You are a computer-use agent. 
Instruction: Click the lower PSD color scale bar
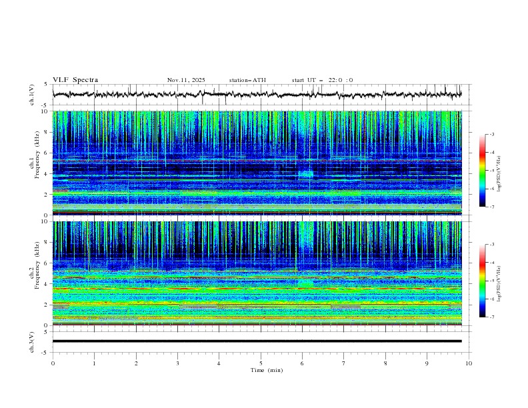click(x=482, y=281)
